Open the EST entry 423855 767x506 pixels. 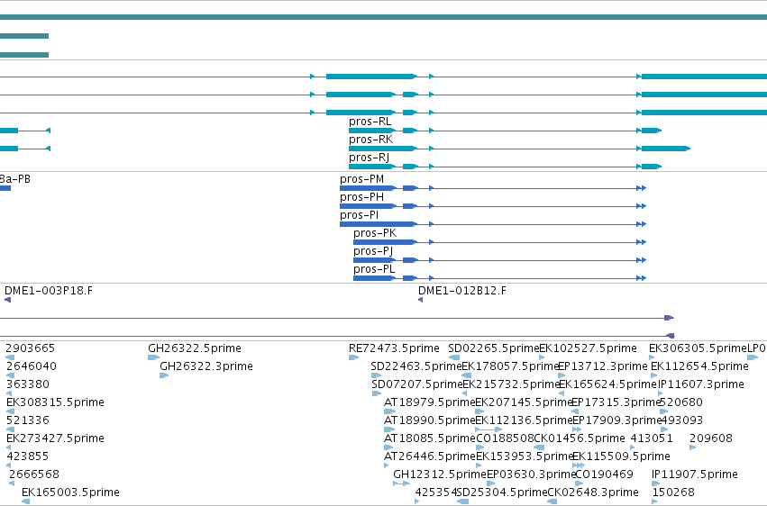point(28,456)
